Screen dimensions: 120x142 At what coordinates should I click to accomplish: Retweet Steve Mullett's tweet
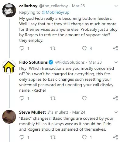click(x=53, y=137)
